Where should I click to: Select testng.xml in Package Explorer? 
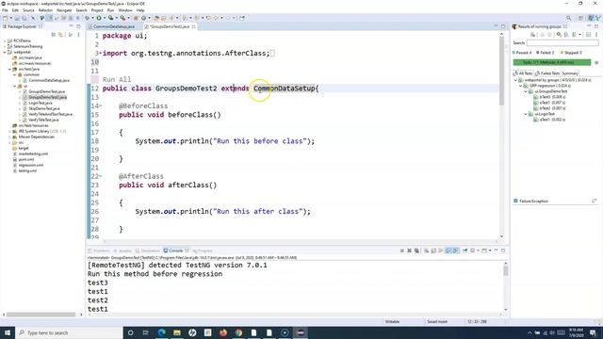click(27, 170)
